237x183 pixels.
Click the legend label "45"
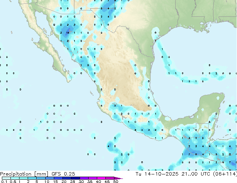[107, 182]
